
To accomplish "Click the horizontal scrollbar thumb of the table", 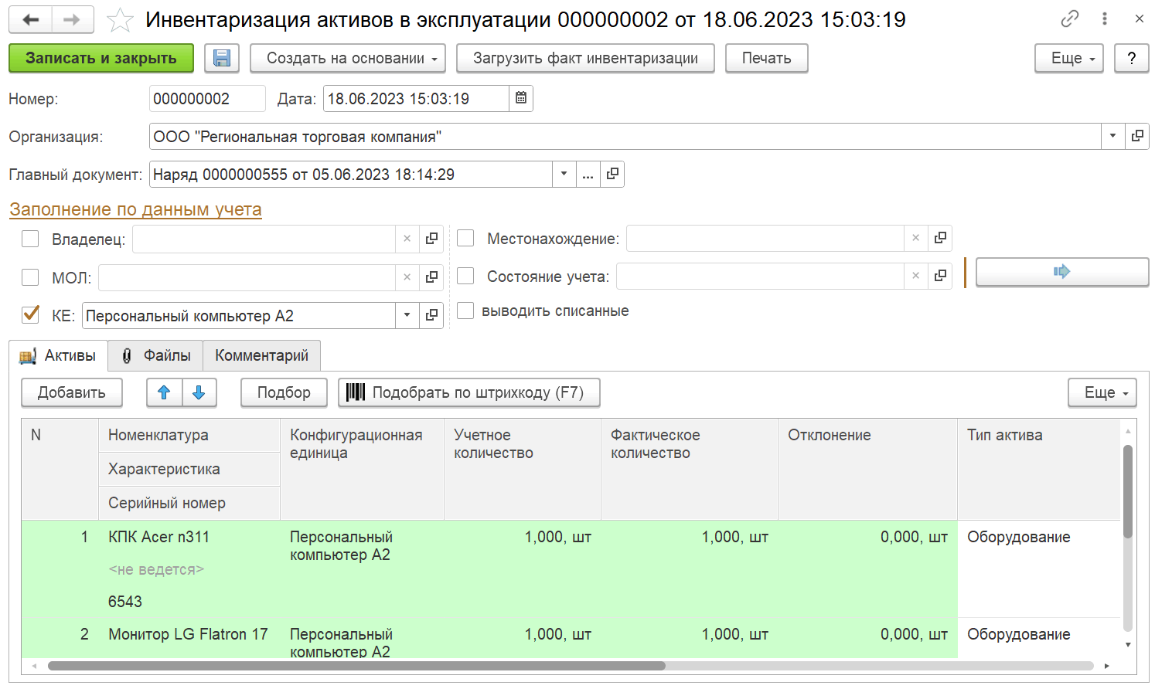I will 356,666.
